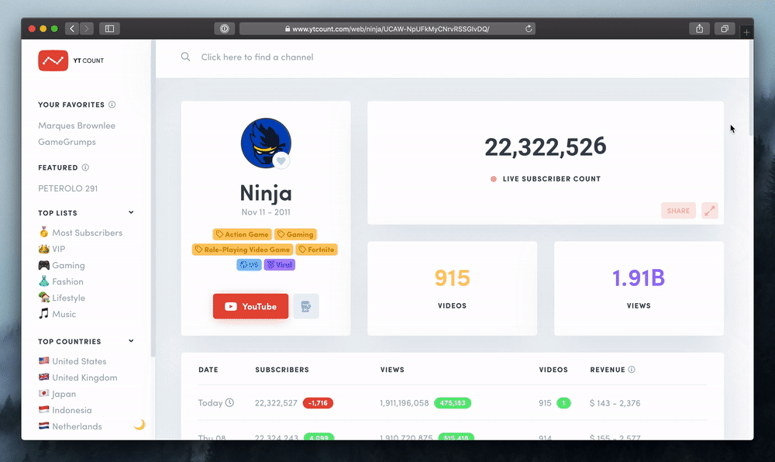Click the Your Favorites info icon
The width and height of the screenshot is (775, 462).
(112, 104)
